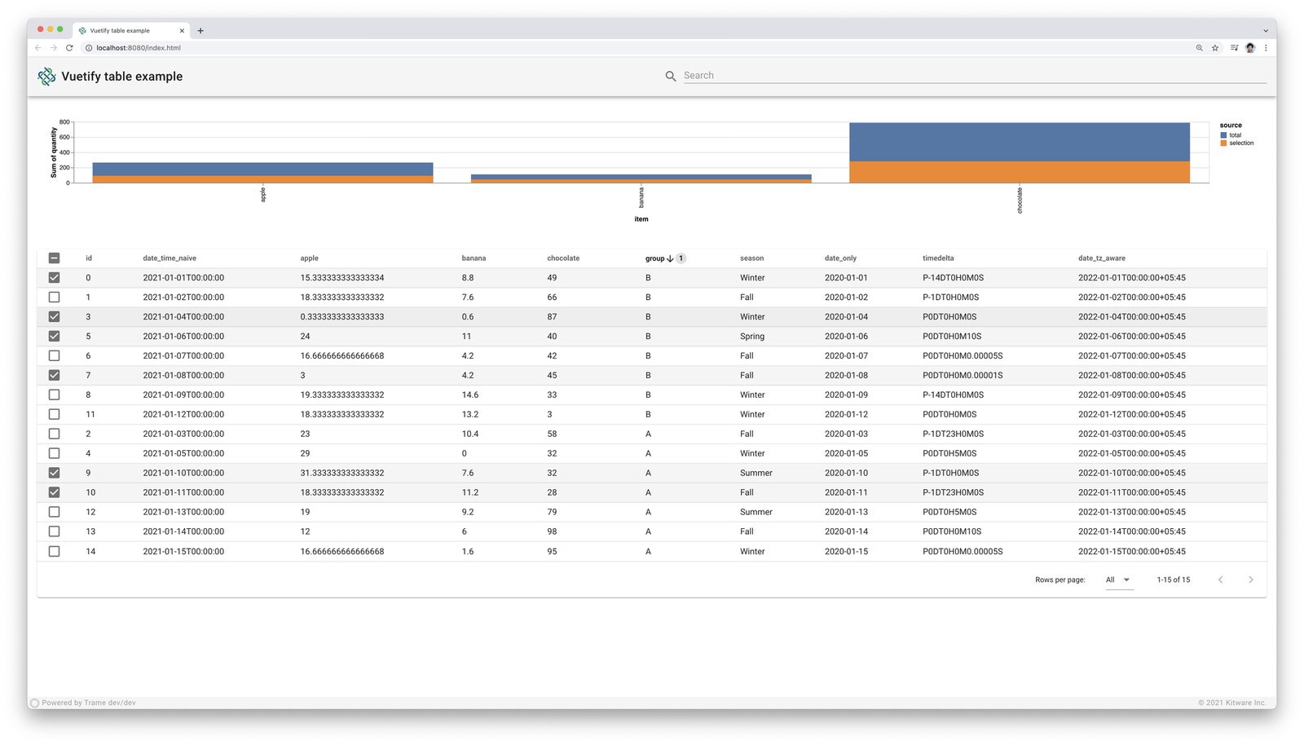
Task: Click the Trame spinner icon in the footer
Action: tap(35, 703)
